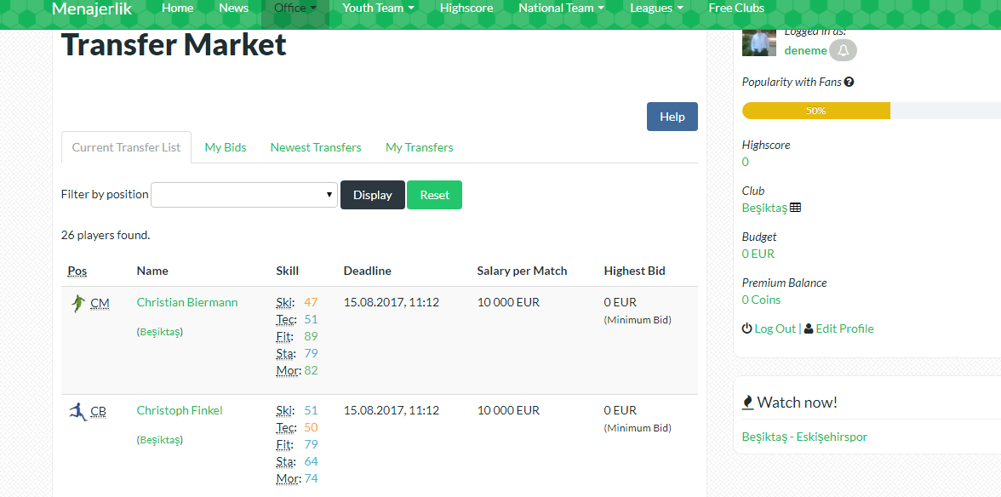1001x497 pixels.
Task: Switch to the My Transfers tab
Action: point(420,147)
